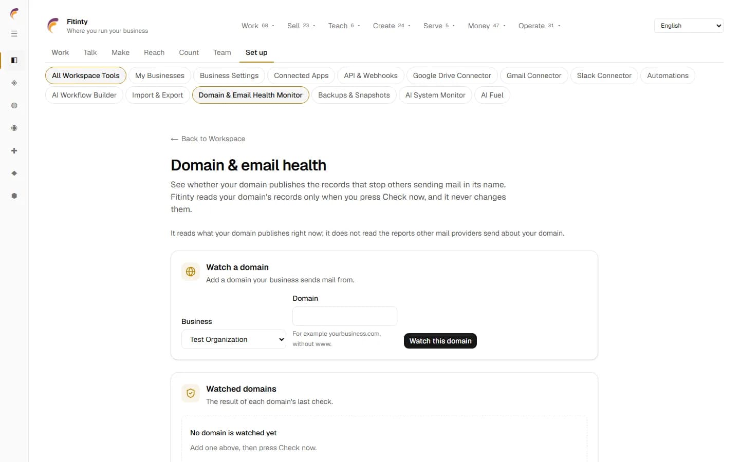
Task: Focus the Domain text input field
Action: pos(345,316)
